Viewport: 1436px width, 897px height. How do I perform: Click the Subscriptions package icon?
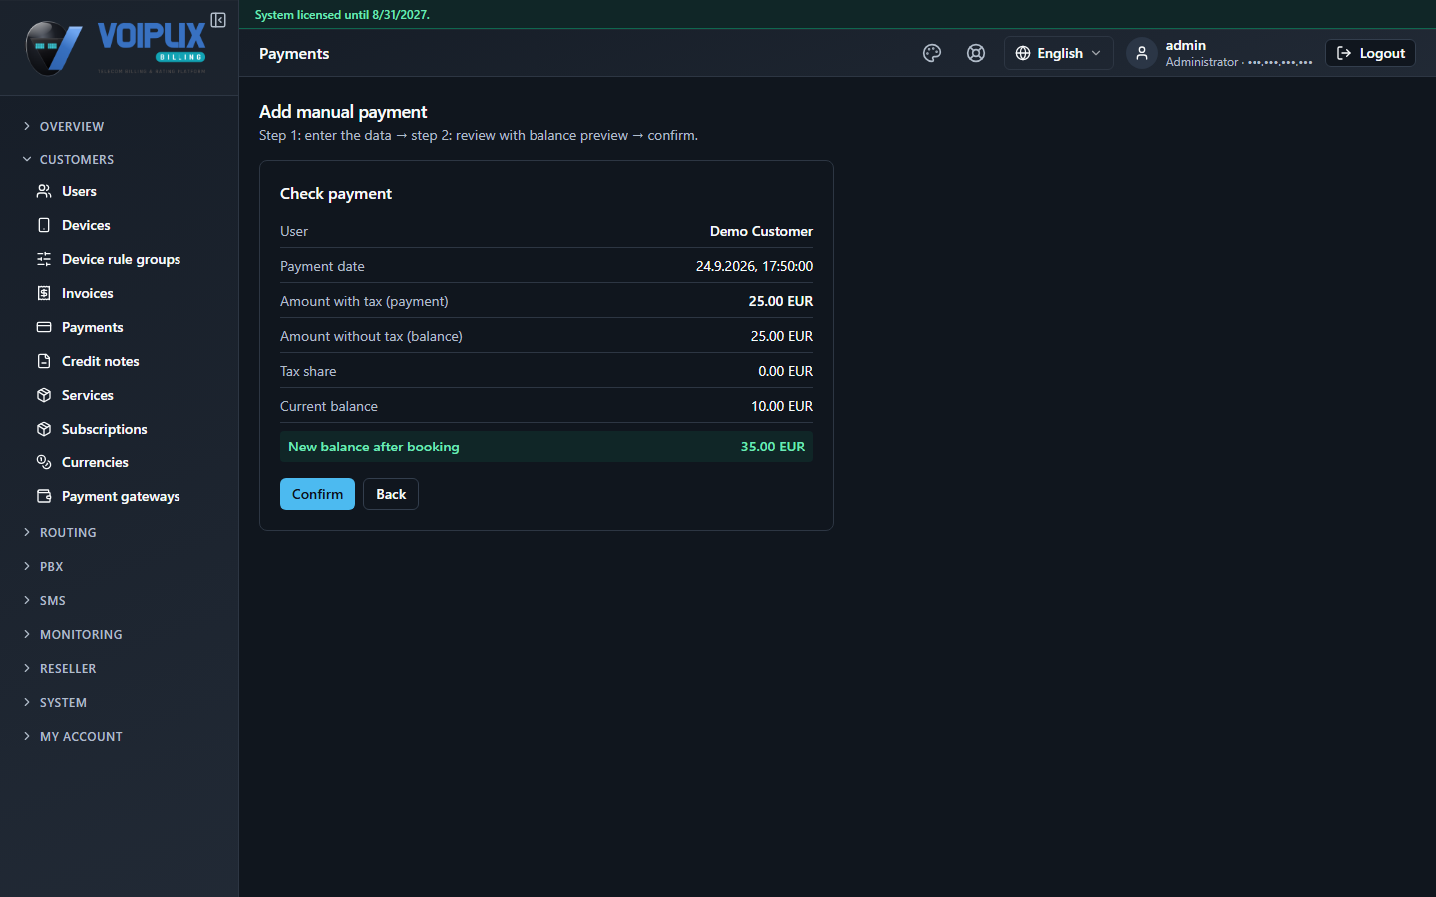coord(44,429)
